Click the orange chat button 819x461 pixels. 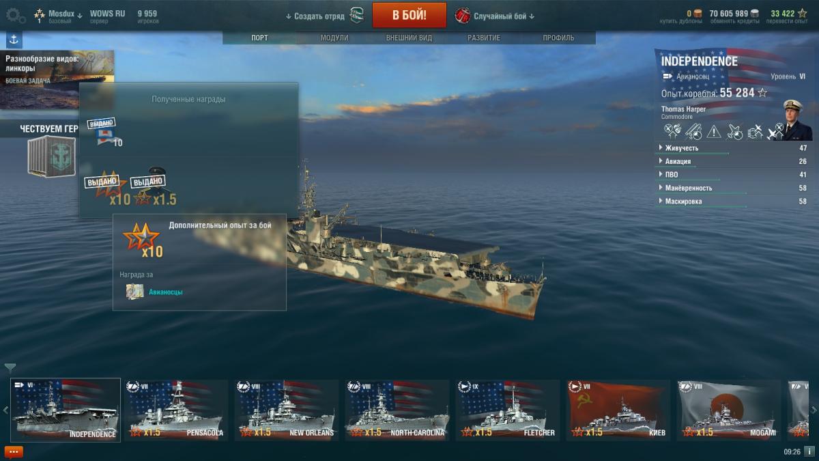(14, 451)
